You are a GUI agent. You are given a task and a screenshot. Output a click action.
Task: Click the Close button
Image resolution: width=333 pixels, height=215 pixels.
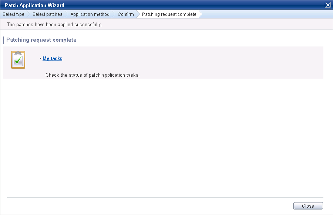(308, 206)
